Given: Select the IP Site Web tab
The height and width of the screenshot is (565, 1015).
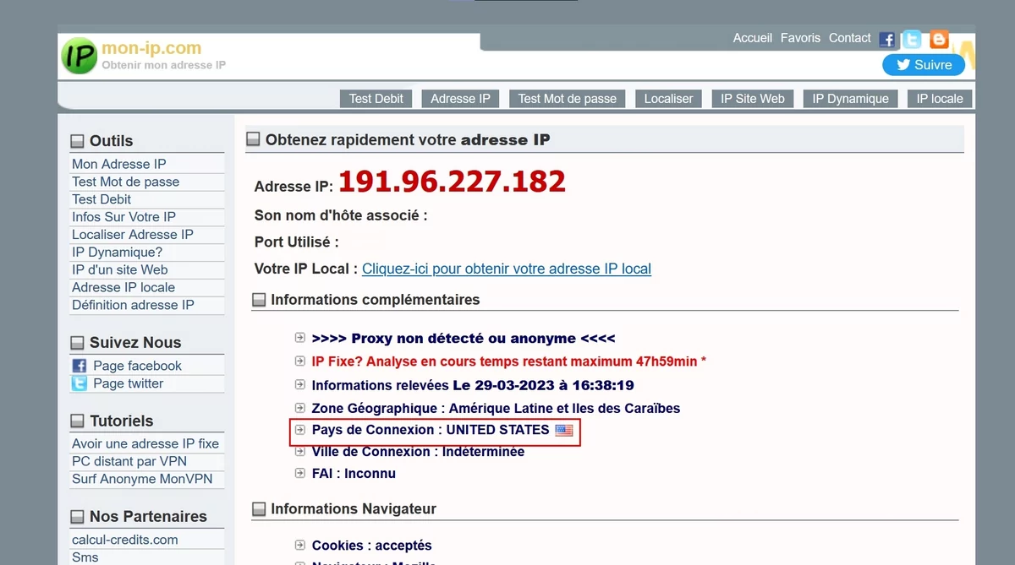Looking at the screenshot, I should (x=753, y=99).
